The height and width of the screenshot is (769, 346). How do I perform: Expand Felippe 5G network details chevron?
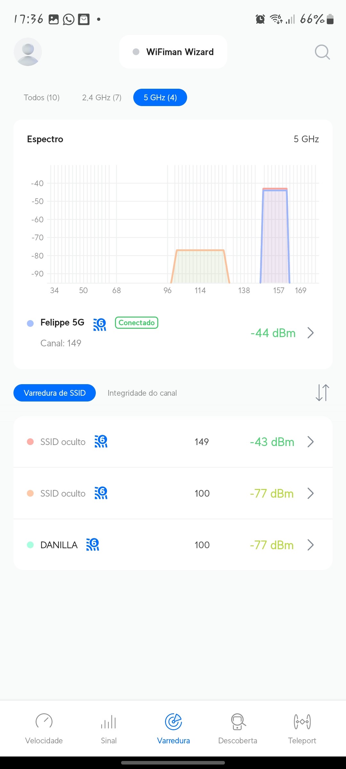(310, 333)
